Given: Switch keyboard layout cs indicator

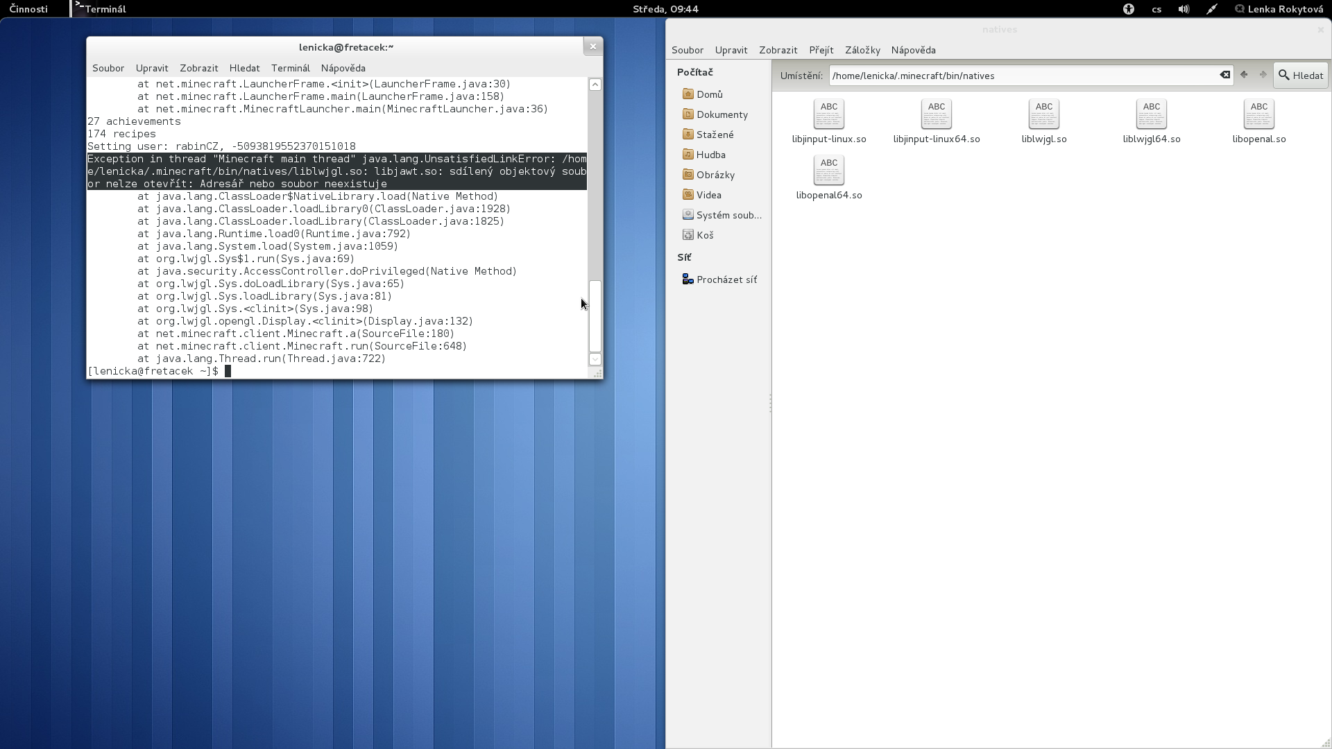Looking at the screenshot, I should (x=1156, y=9).
